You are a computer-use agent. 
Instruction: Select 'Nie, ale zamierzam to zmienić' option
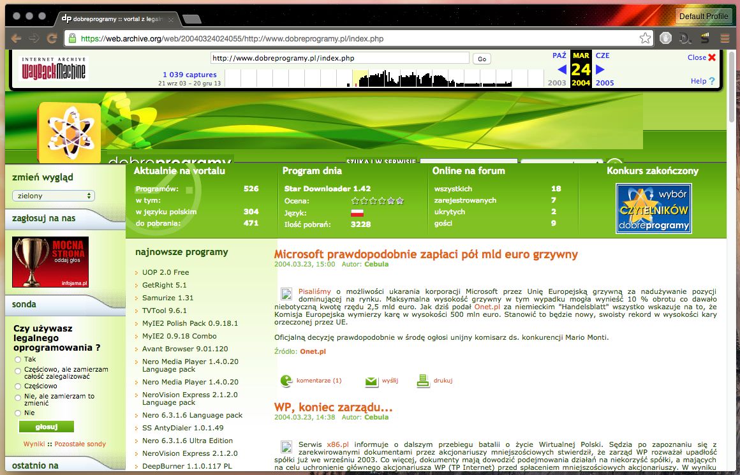18,397
